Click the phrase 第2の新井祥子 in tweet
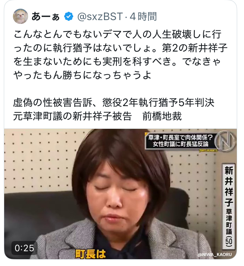The height and width of the screenshot is (266, 244). (195, 48)
